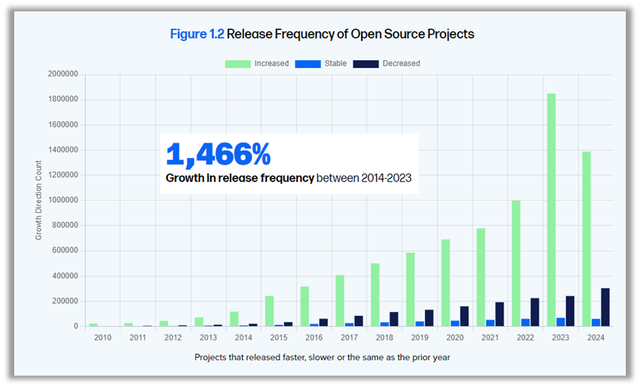Click the 2010 x-axis year label
This screenshot has height=387, width=640.
coord(102,337)
